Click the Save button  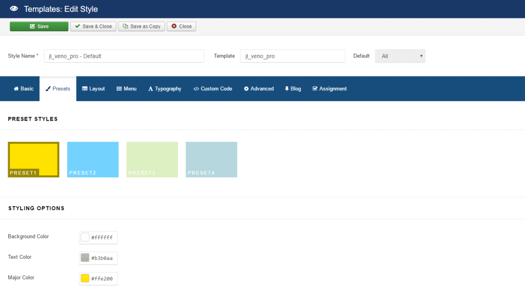(x=39, y=26)
